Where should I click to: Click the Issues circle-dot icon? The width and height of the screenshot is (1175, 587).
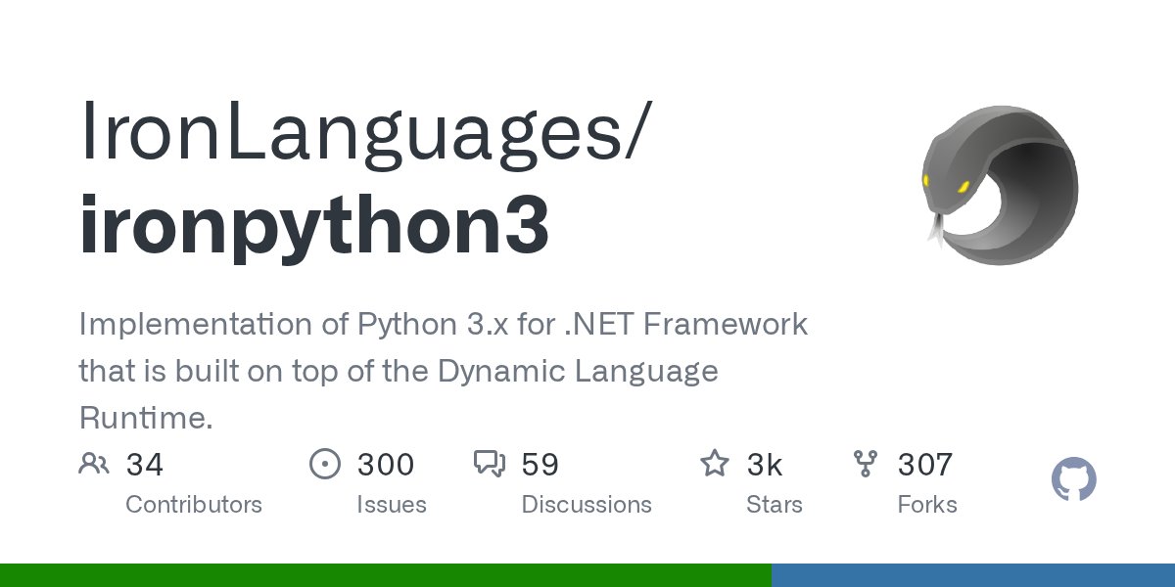coord(325,464)
